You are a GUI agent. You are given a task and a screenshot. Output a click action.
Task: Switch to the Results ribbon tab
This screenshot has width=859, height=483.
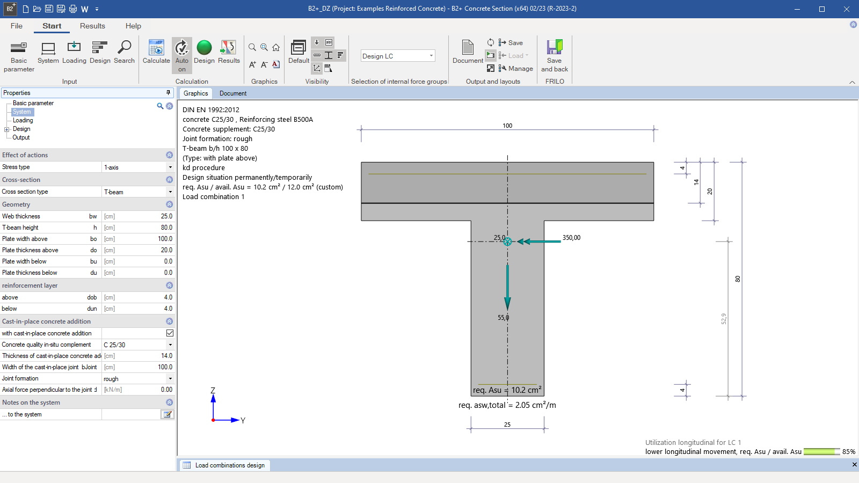coord(92,26)
